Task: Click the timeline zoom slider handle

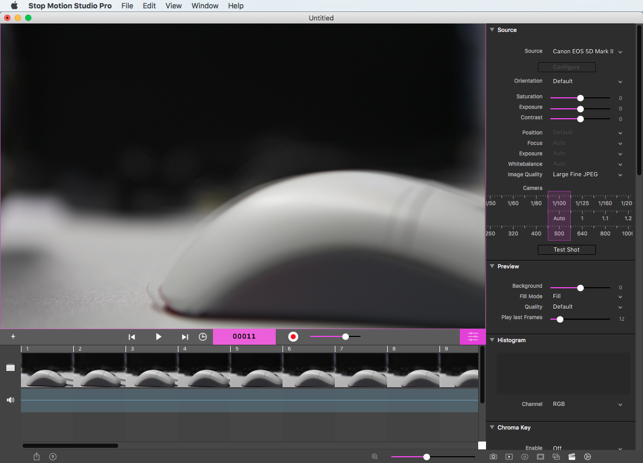Action: (x=426, y=457)
